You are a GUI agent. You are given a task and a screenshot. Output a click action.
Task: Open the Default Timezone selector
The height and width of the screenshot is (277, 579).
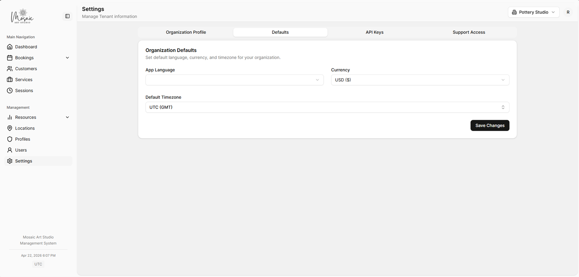click(x=327, y=107)
